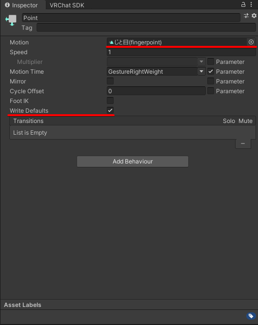Open the Inspector three-dot options menu
The height and width of the screenshot is (325, 258).
pyautogui.click(x=251, y=4)
